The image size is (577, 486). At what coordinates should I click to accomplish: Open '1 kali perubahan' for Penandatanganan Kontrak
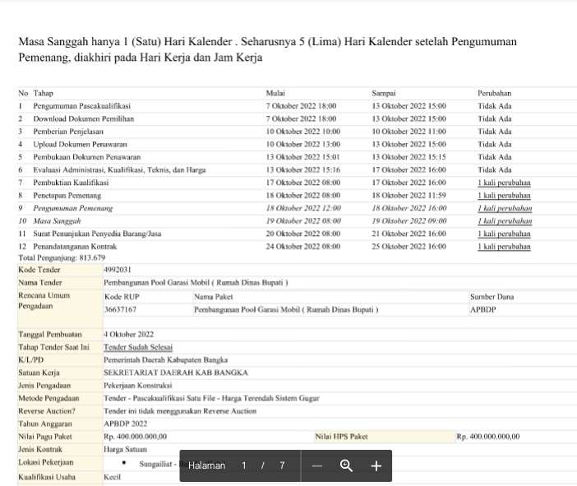pos(504,247)
